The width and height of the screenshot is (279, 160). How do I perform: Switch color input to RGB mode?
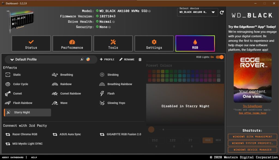click(208, 140)
